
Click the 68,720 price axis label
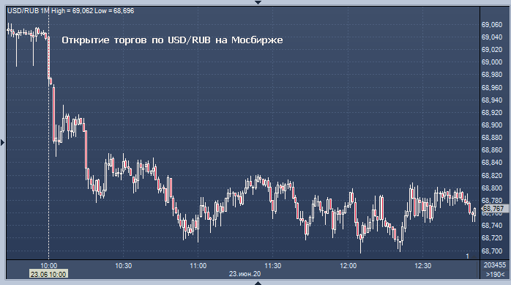pos(492,238)
